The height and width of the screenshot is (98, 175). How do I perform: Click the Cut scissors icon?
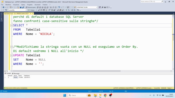click(x=51, y=7)
